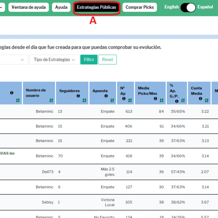Click the pick count 127
Screen dimensions: 218x218
pyautogui.click(x=129, y=187)
